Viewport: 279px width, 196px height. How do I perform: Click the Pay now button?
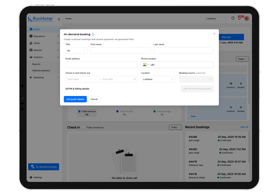point(231,37)
